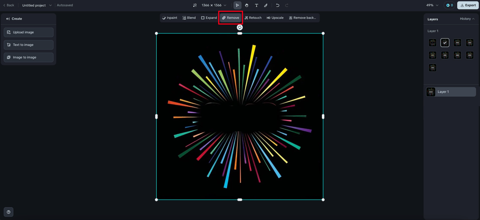Go Back to previous page

click(9, 5)
